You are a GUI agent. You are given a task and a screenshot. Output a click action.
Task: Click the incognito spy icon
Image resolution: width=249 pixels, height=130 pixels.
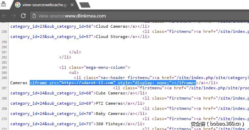pos(3,4)
